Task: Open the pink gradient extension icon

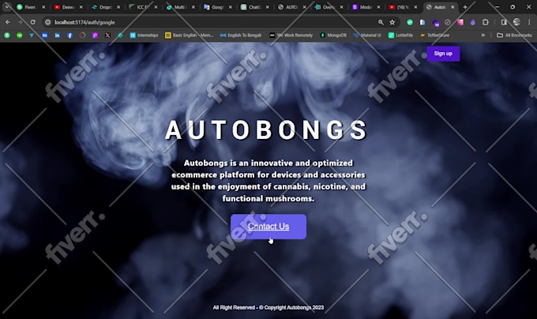Action: 460,22
